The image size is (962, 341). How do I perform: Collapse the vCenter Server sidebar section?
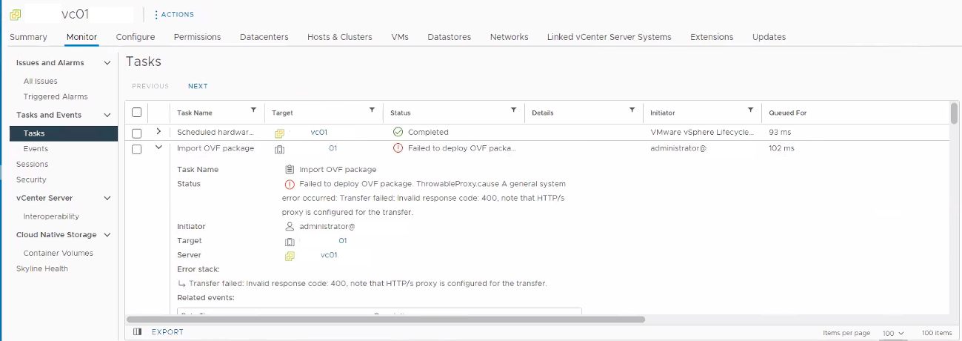(107, 198)
